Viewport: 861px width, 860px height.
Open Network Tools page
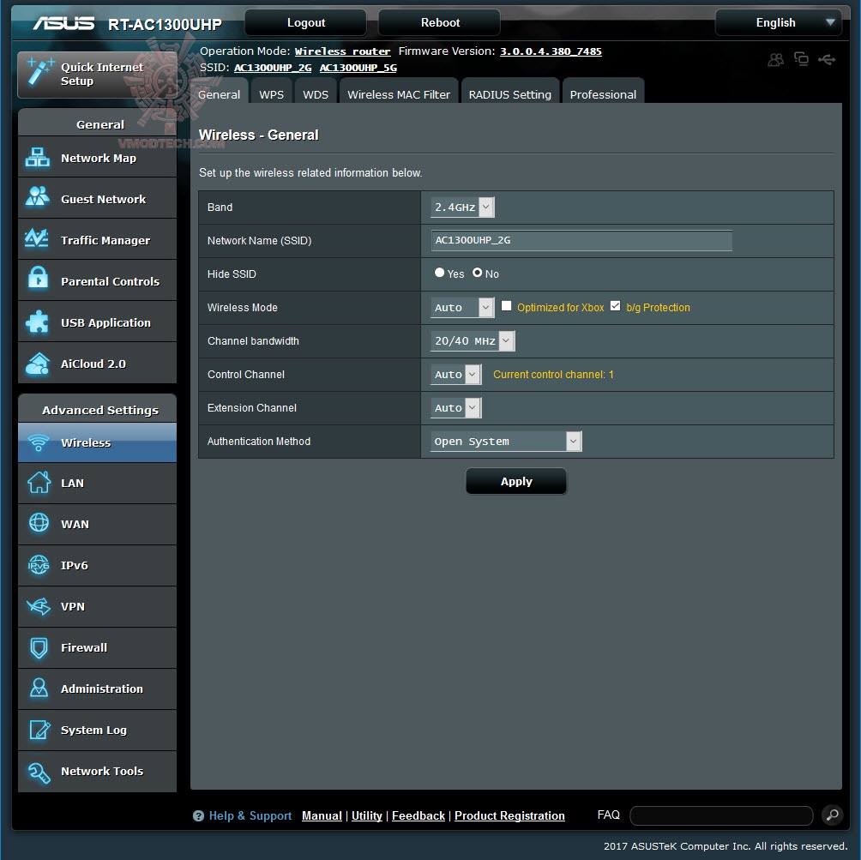(97, 771)
